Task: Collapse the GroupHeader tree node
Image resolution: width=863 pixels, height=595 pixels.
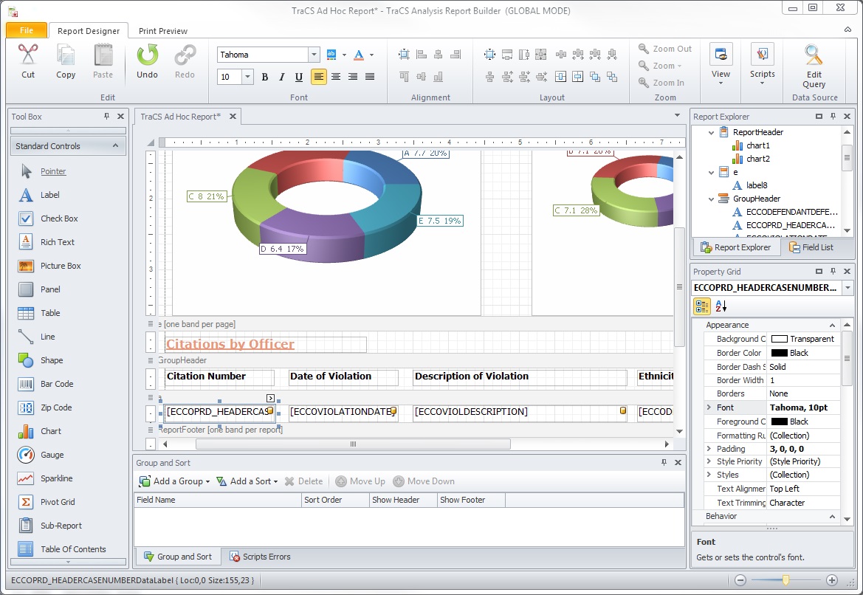Action: (711, 199)
